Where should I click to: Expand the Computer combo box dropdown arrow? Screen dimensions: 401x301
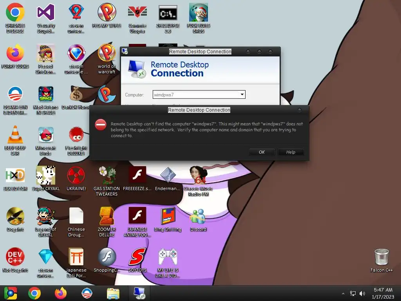(242, 94)
